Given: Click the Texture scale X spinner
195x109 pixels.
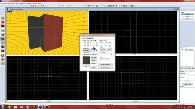Looking at the screenshot, I should [x=88, y=42].
